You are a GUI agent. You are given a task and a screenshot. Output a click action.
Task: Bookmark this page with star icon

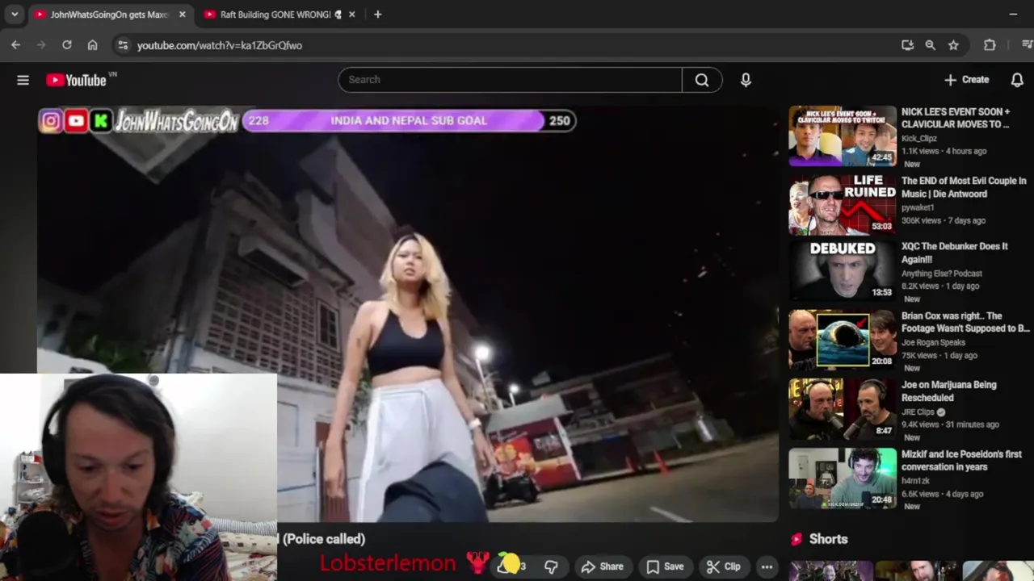953,45
